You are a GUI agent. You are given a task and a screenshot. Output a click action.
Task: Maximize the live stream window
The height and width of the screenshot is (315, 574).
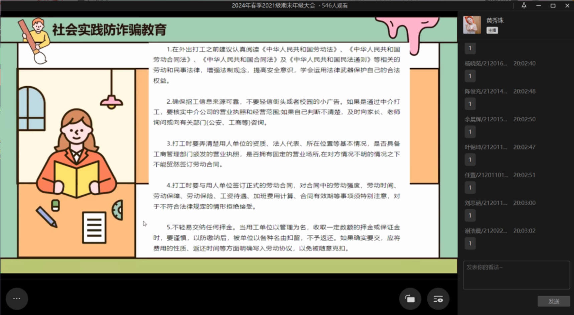tap(553, 5)
